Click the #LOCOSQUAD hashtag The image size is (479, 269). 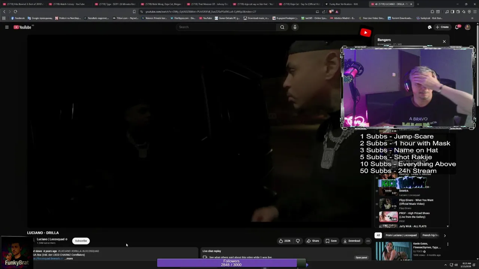(x=91, y=251)
